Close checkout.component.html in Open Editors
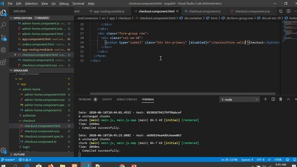Image resolution: width=297 pixels, height=167 pixels. click(15, 55)
